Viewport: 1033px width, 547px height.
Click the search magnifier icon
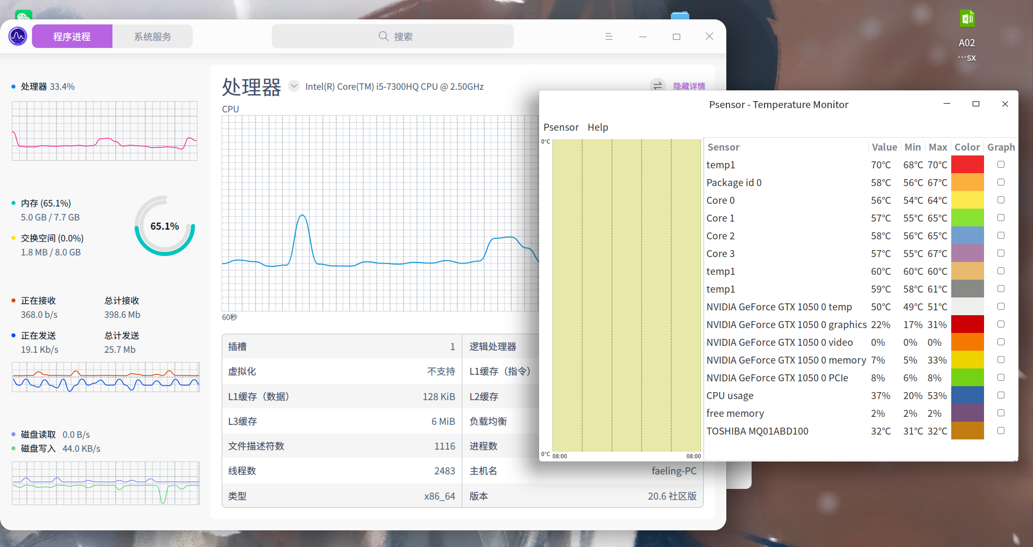[383, 36]
